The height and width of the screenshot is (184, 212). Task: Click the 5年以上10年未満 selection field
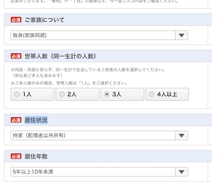coord(93,172)
